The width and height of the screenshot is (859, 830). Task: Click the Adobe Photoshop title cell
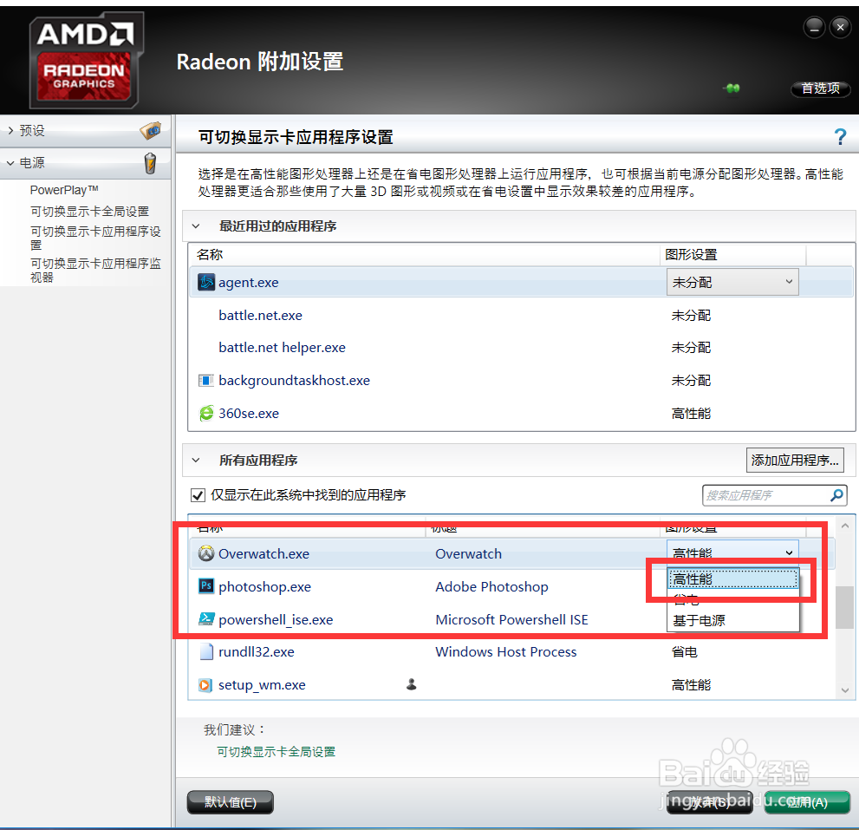click(x=491, y=586)
